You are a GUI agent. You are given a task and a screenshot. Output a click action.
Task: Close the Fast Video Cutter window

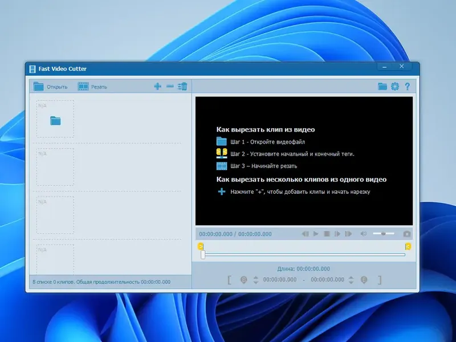pyautogui.click(x=402, y=67)
